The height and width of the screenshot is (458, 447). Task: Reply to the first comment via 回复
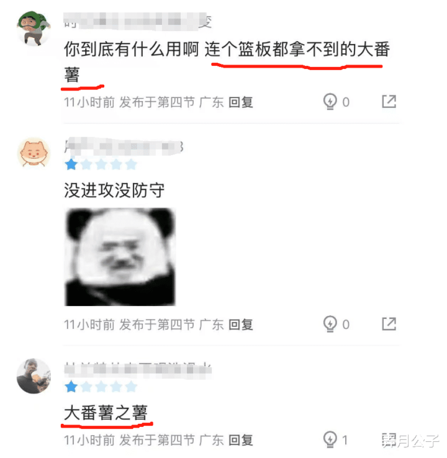coord(241,102)
